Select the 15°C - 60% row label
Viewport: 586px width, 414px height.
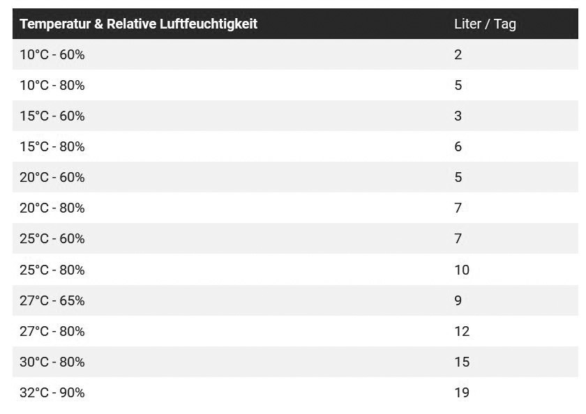pyautogui.click(x=52, y=116)
